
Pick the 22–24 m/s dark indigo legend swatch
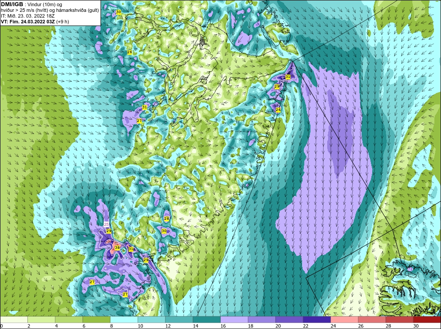pyautogui.click(x=317, y=319)
